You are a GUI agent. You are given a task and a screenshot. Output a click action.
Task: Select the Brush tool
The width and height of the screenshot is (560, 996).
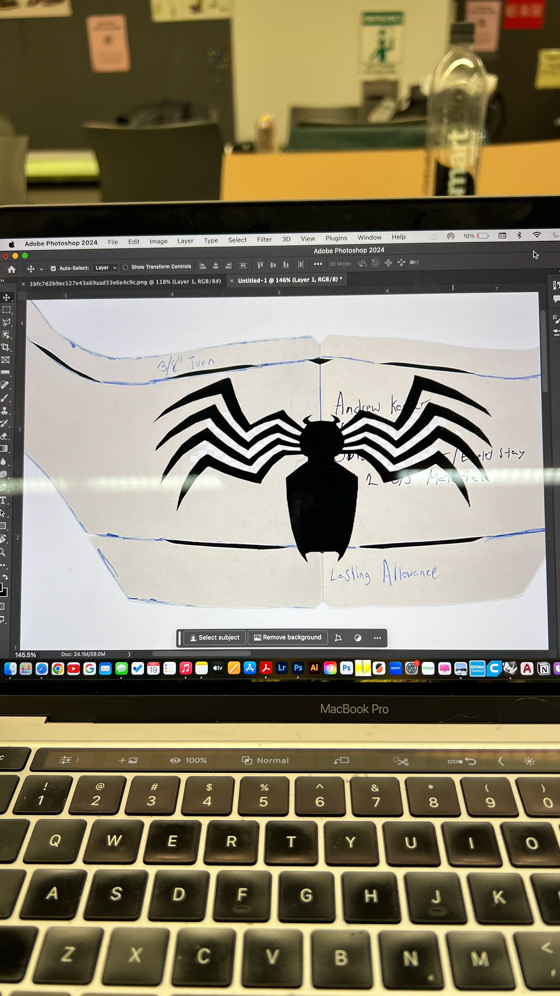tap(5, 398)
